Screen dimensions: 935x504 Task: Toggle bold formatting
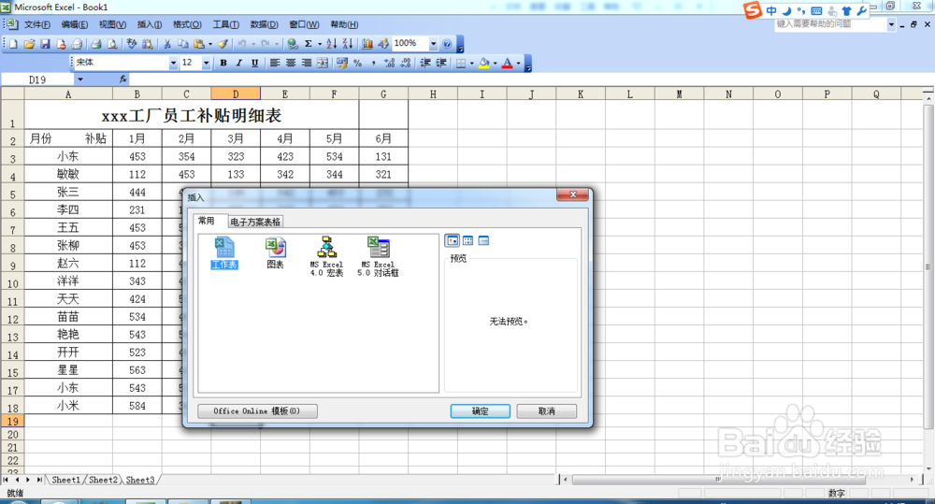click(223, 63)
